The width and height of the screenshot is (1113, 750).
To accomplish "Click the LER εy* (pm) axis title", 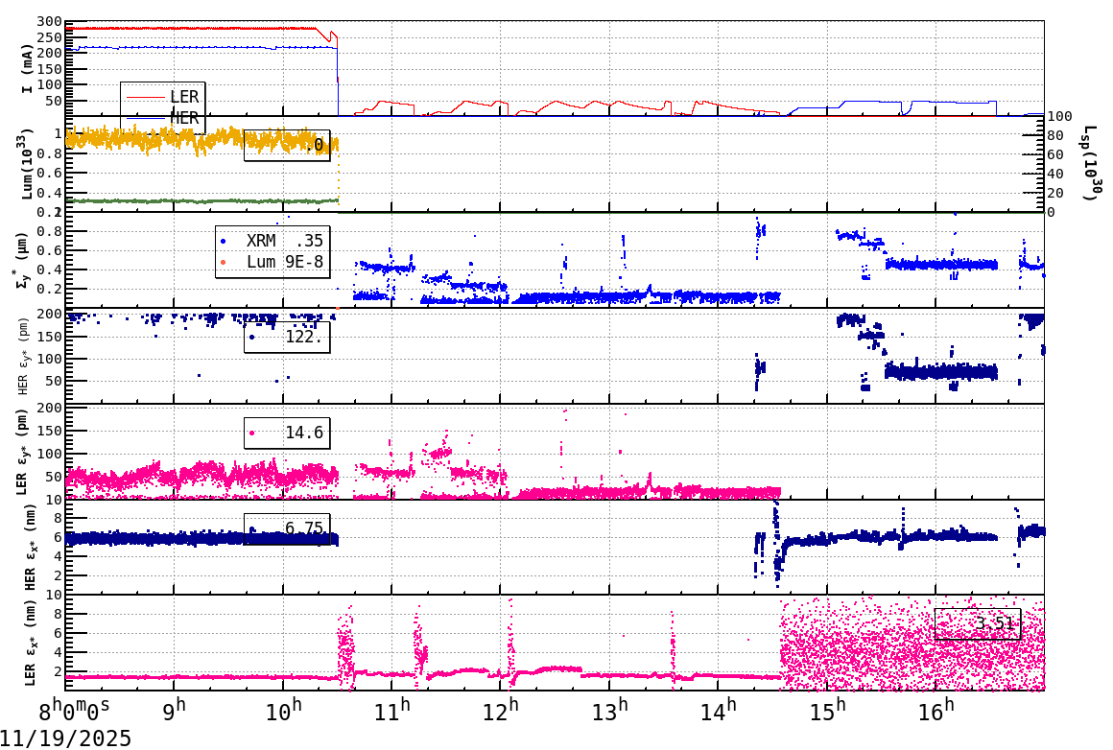I will point(24,452).
